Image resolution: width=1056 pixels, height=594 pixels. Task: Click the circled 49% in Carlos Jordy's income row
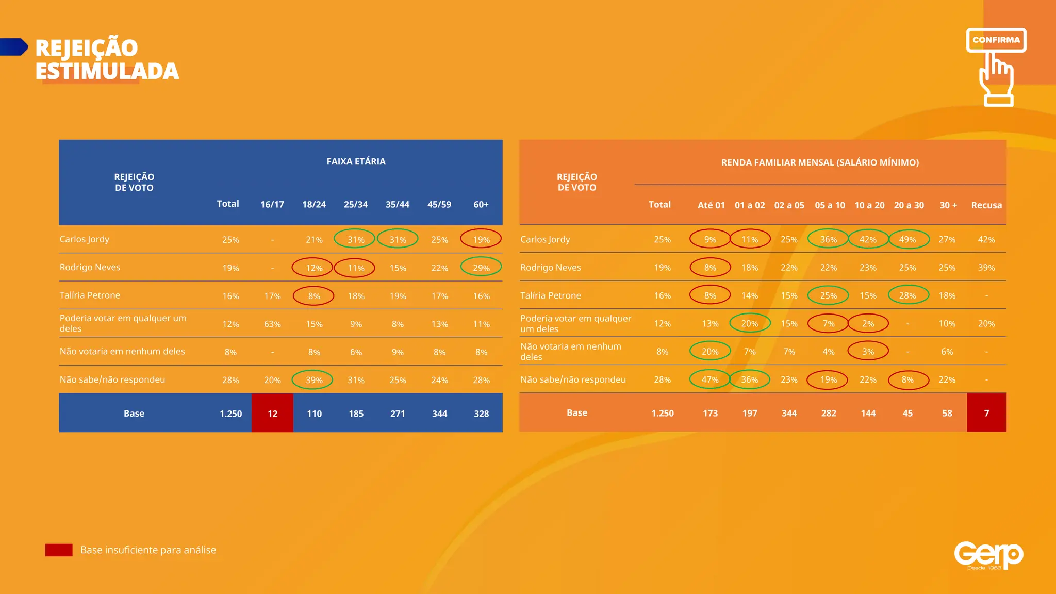(x=907, y=239)
